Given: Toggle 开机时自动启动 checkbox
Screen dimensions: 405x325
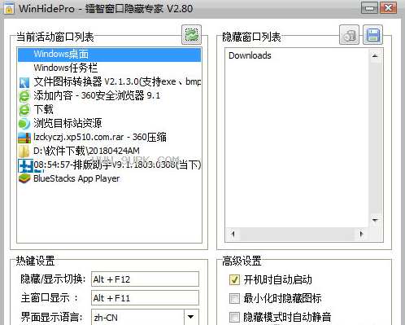Looking at the screenshot, I should tap(234, 279).
